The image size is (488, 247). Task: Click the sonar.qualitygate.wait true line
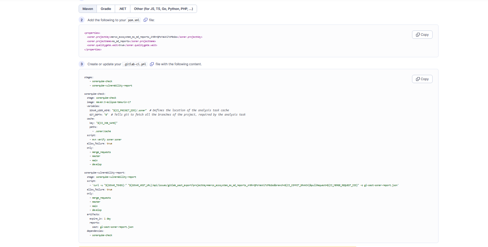pos(122,45)
